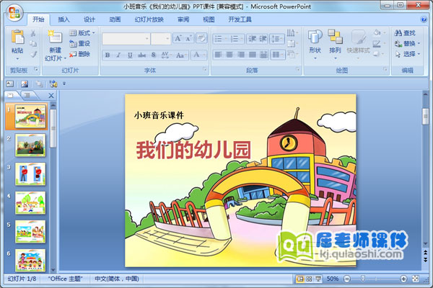Open the Arrange menu
This screenshot has width=433, height=288.
[336, 44]
